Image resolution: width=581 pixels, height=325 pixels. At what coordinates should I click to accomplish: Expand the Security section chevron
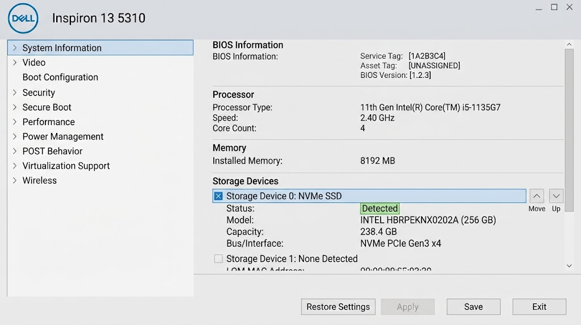click(14, 93)
